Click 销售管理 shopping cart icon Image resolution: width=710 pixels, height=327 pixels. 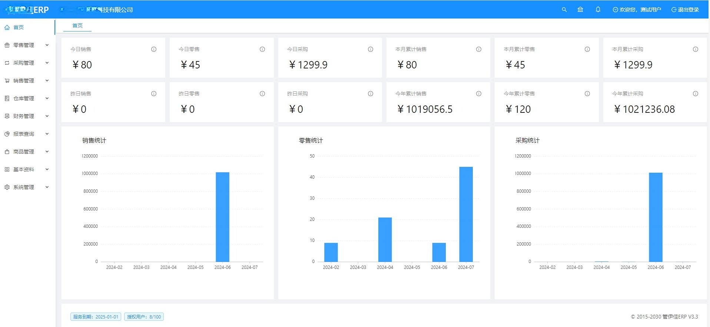point(7,81)
